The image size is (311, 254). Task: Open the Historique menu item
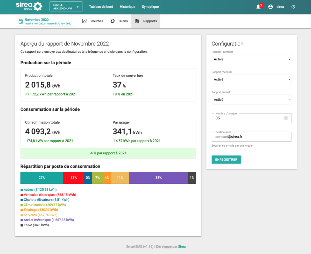point(128,7)
